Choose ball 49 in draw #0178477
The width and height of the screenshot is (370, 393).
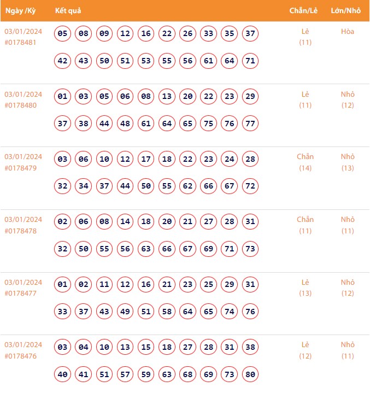125,312
